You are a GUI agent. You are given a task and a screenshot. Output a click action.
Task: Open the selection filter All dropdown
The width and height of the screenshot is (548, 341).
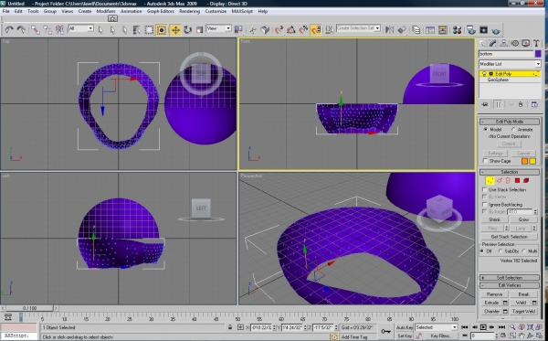[81, 28]
